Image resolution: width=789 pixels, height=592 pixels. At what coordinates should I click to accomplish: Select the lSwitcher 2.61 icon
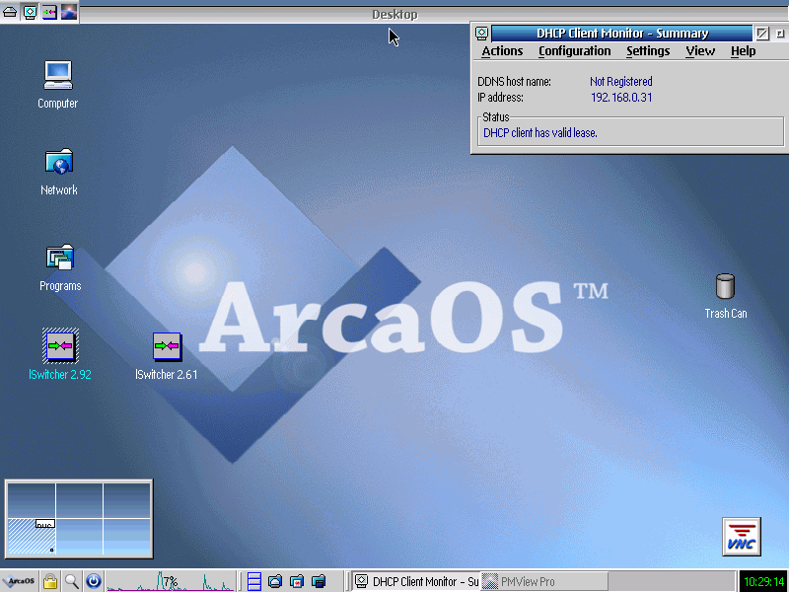[x=167, y=346]
